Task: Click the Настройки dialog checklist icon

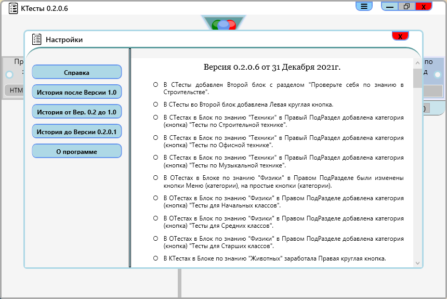Action: (x=36, y=40)
